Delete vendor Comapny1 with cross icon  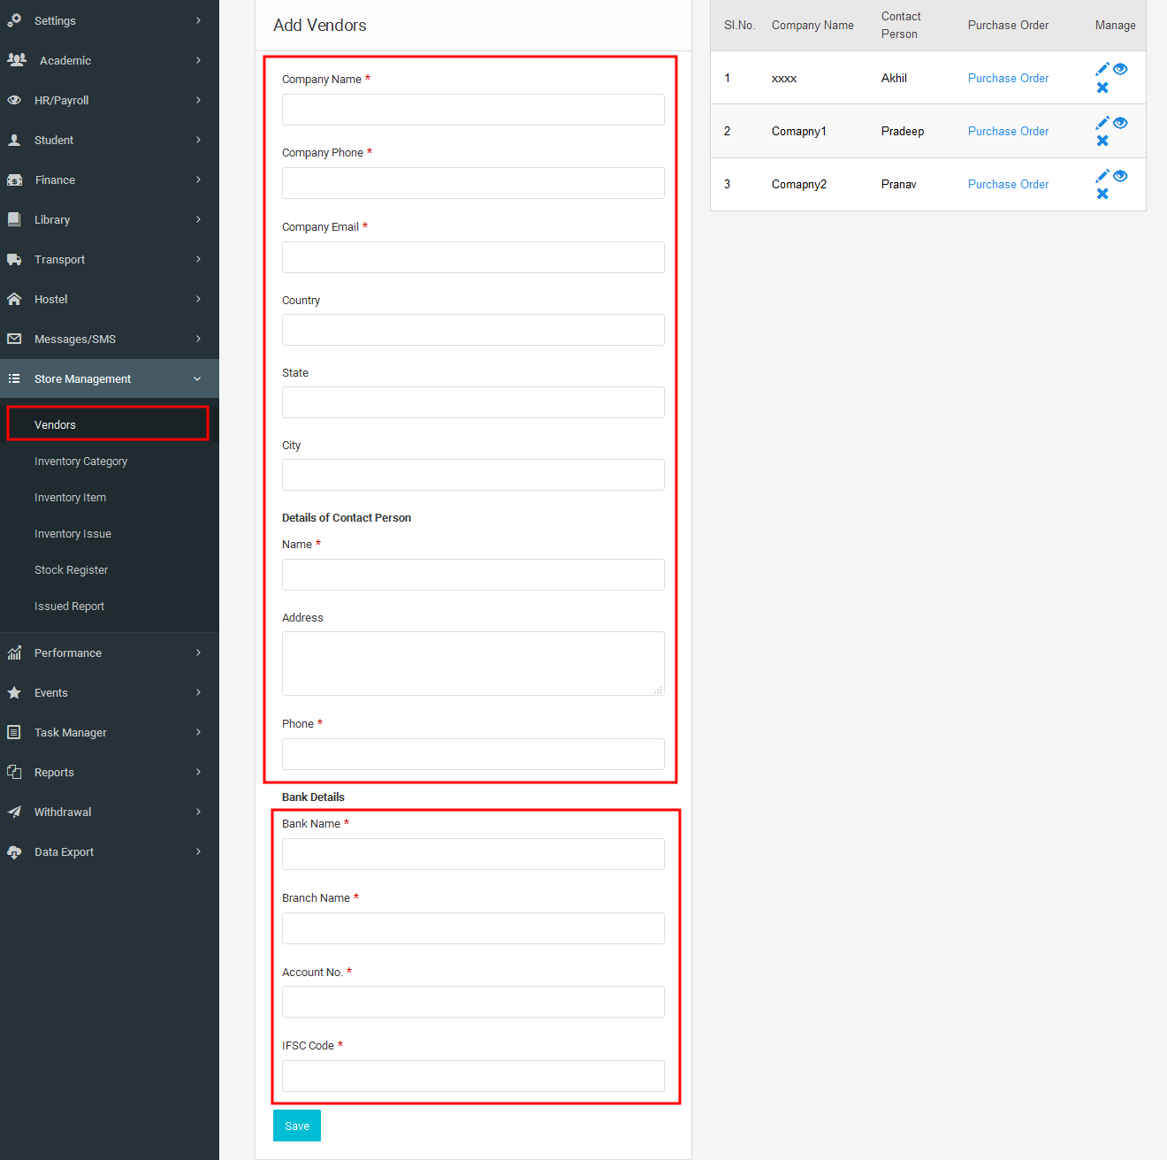pos(1102,141)
